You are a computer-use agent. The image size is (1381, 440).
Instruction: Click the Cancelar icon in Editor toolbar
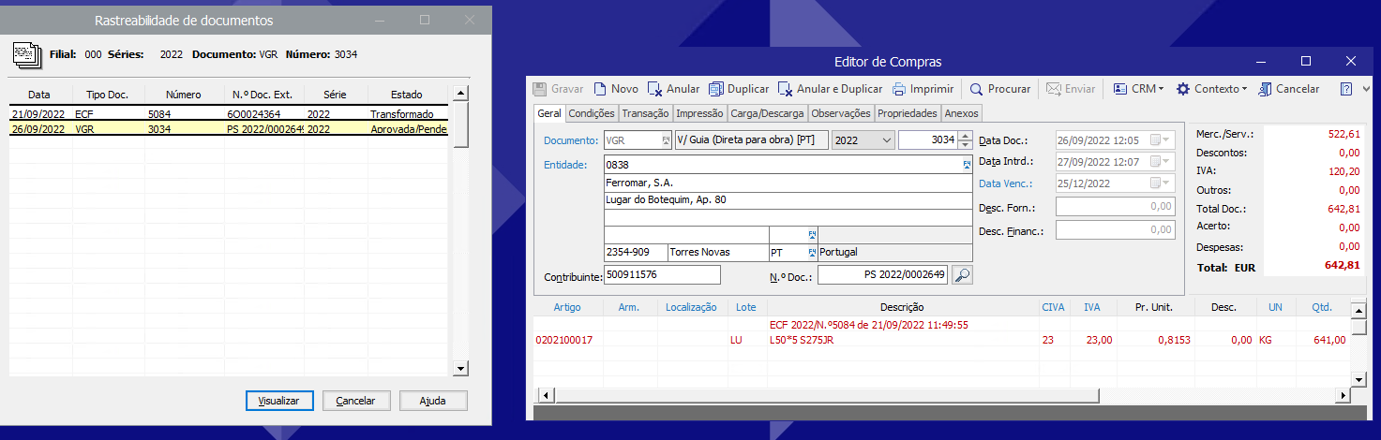[x=1265, y=89]
